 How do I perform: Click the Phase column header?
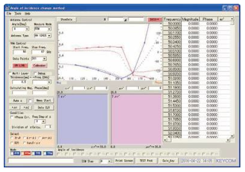tap(208, 19)
